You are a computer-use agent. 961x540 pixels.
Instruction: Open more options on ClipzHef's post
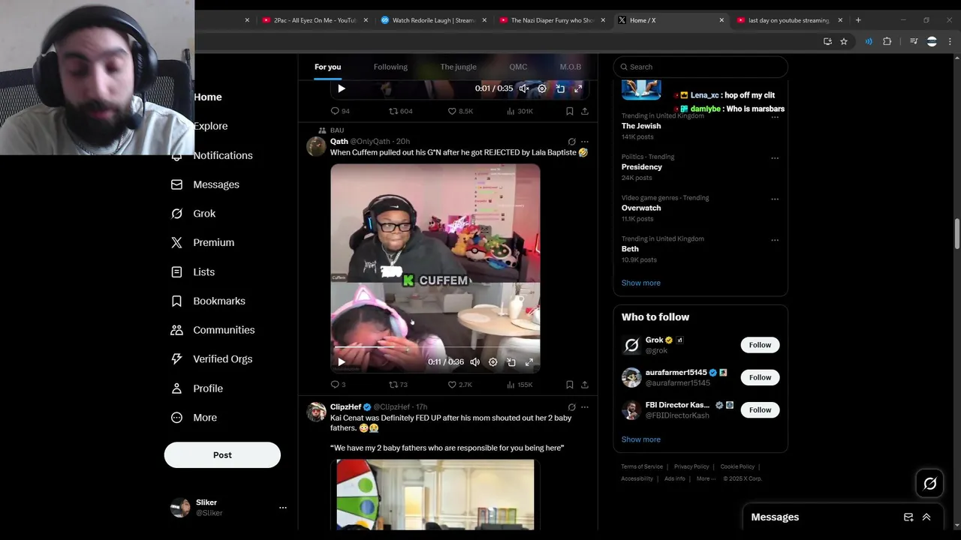click(585, 407)
